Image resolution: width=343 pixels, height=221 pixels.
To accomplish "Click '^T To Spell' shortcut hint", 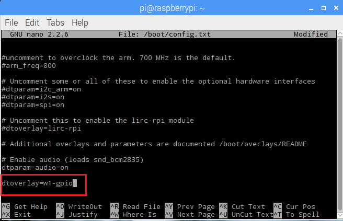I will (296, 215).
